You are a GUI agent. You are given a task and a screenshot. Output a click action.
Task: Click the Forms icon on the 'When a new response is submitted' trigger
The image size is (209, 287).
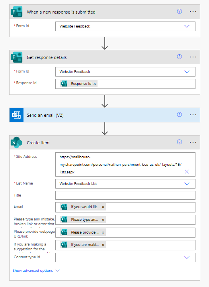tap(16, 12)
